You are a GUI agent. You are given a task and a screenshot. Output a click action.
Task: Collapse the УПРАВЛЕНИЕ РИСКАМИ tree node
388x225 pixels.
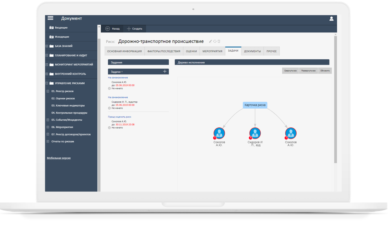pyautogui.click(x=47, y=83)
